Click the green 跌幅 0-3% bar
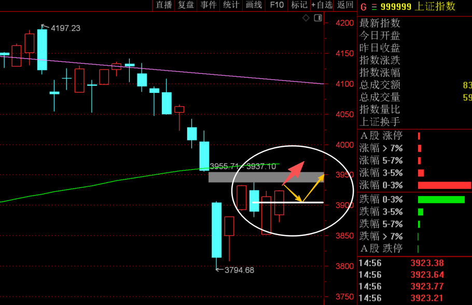Image resolution: width=472 pixels, height=305 pixels. [441, 199]
